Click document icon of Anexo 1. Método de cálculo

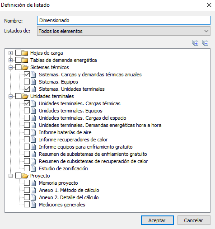(33, 190)
